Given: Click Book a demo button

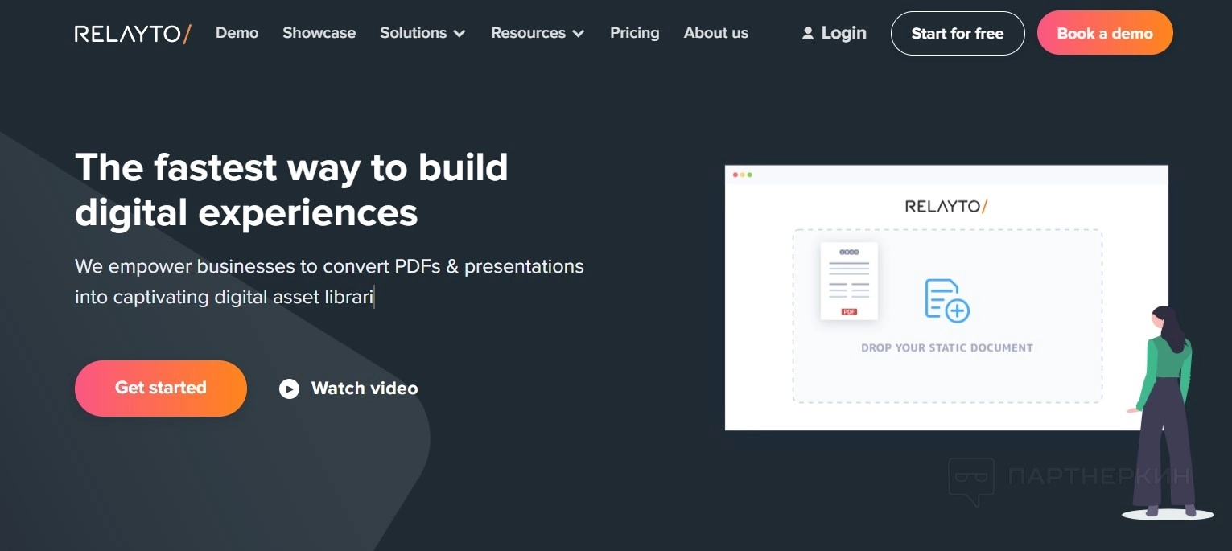Looking at the screenshot, I should pos(1105,33).
